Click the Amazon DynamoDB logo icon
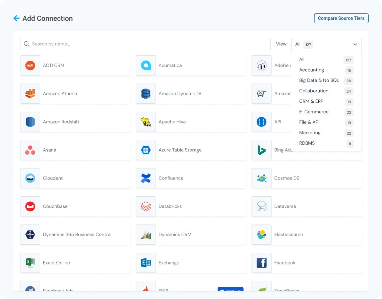Screen dimensions: 382x299 click(x=146, y=94)
